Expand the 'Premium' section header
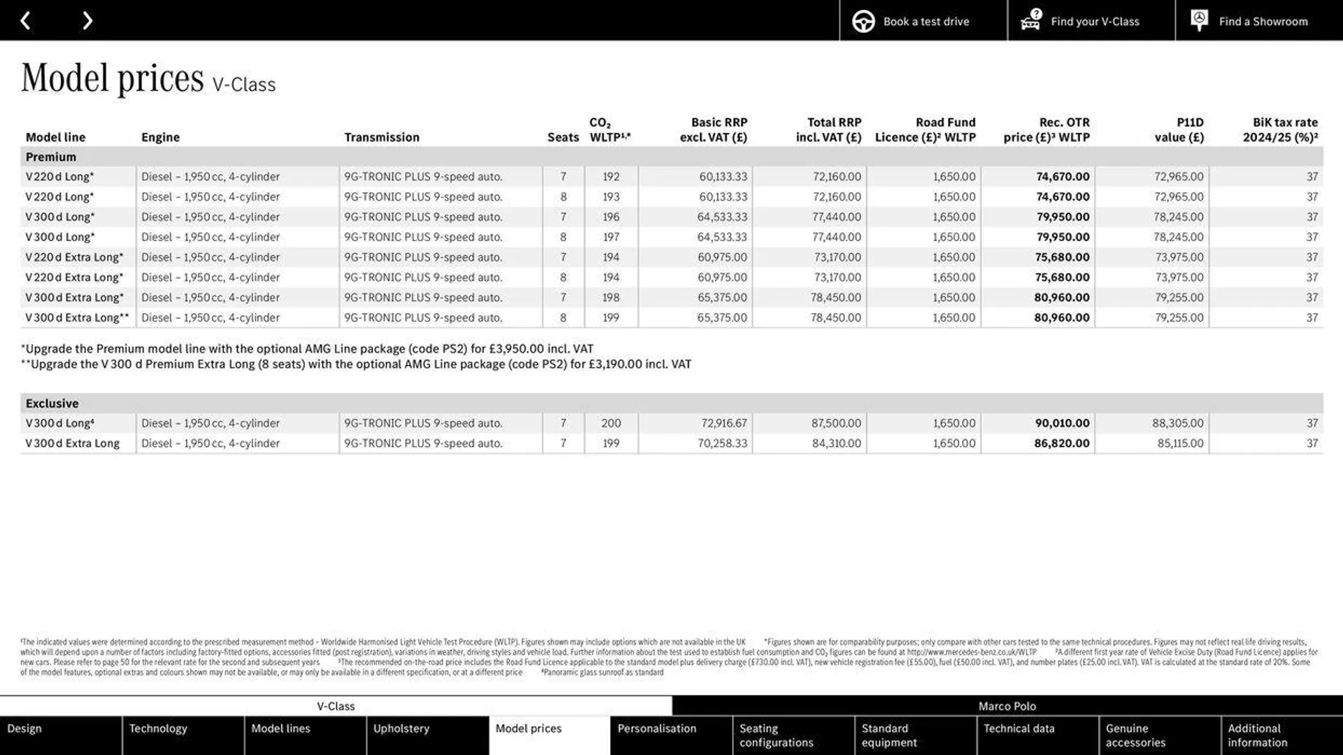1343x755 pixels. (51, 156)
